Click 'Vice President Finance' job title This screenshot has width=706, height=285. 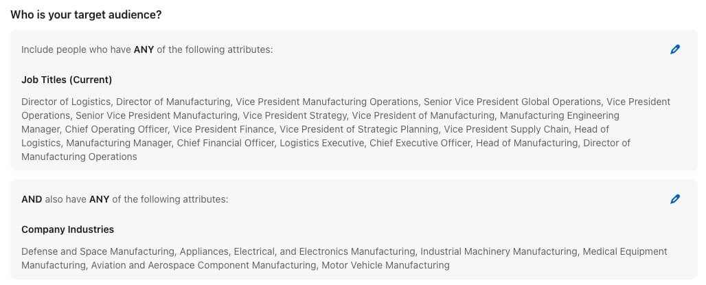pos(224,130)
